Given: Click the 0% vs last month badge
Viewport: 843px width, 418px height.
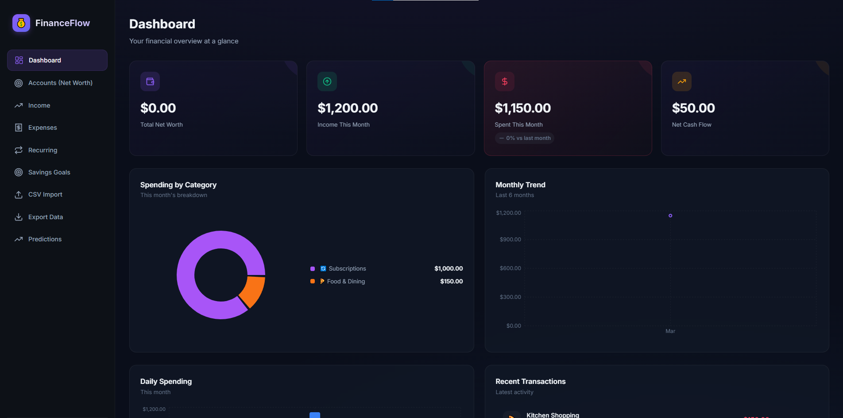Looking at the screenshot, I should coord(525,138).
